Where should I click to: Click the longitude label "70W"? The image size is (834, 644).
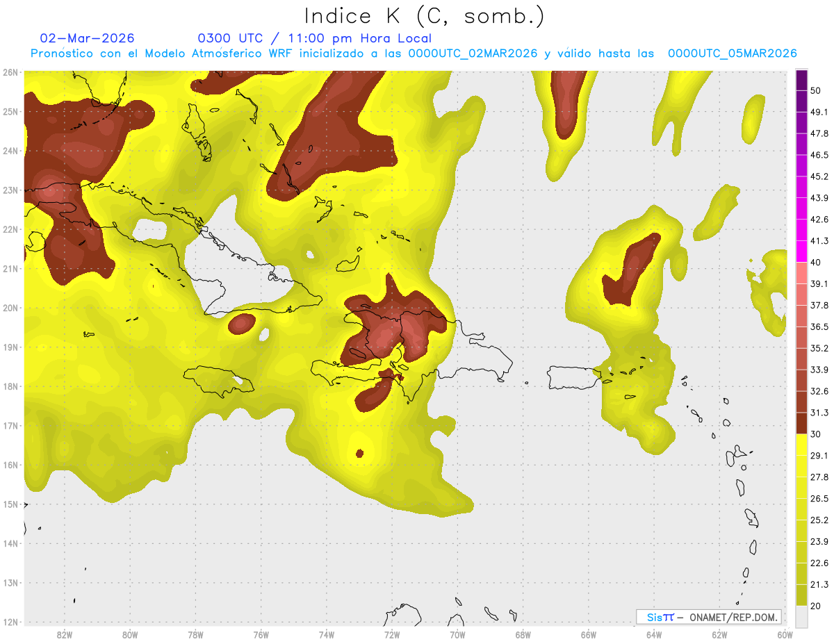tap(457, 635)
